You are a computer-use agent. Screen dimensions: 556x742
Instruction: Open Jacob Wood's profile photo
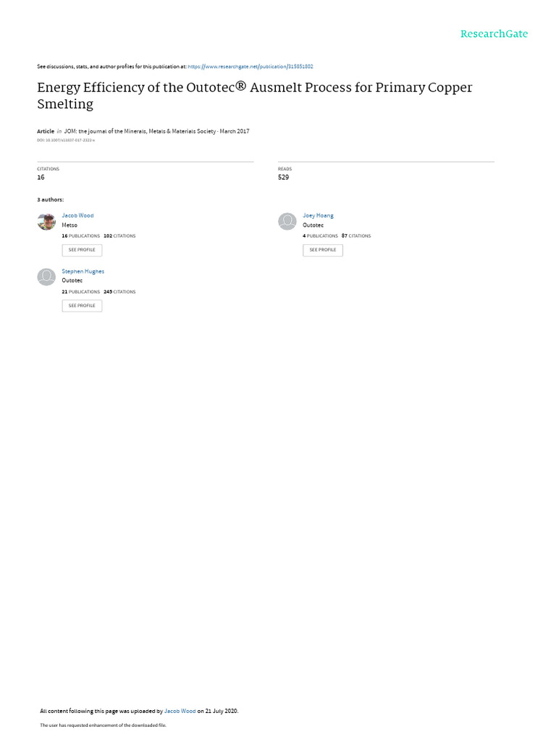(46, 222)
